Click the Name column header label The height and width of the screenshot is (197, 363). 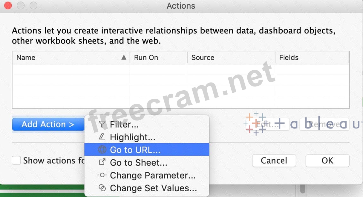pos(26,58)
